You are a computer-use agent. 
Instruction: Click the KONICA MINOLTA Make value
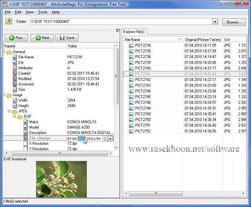[x=82, y=122]
